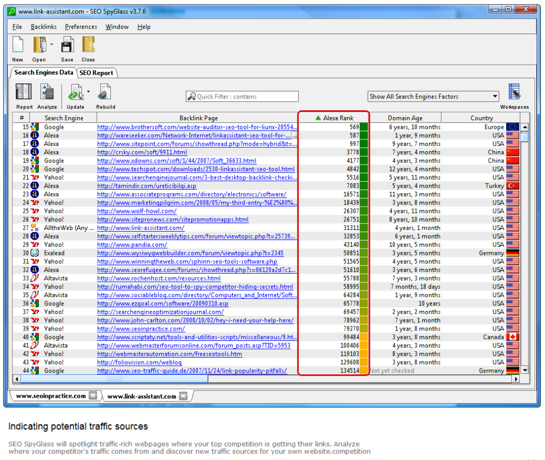Open the File menu

(x=17, y=27)
